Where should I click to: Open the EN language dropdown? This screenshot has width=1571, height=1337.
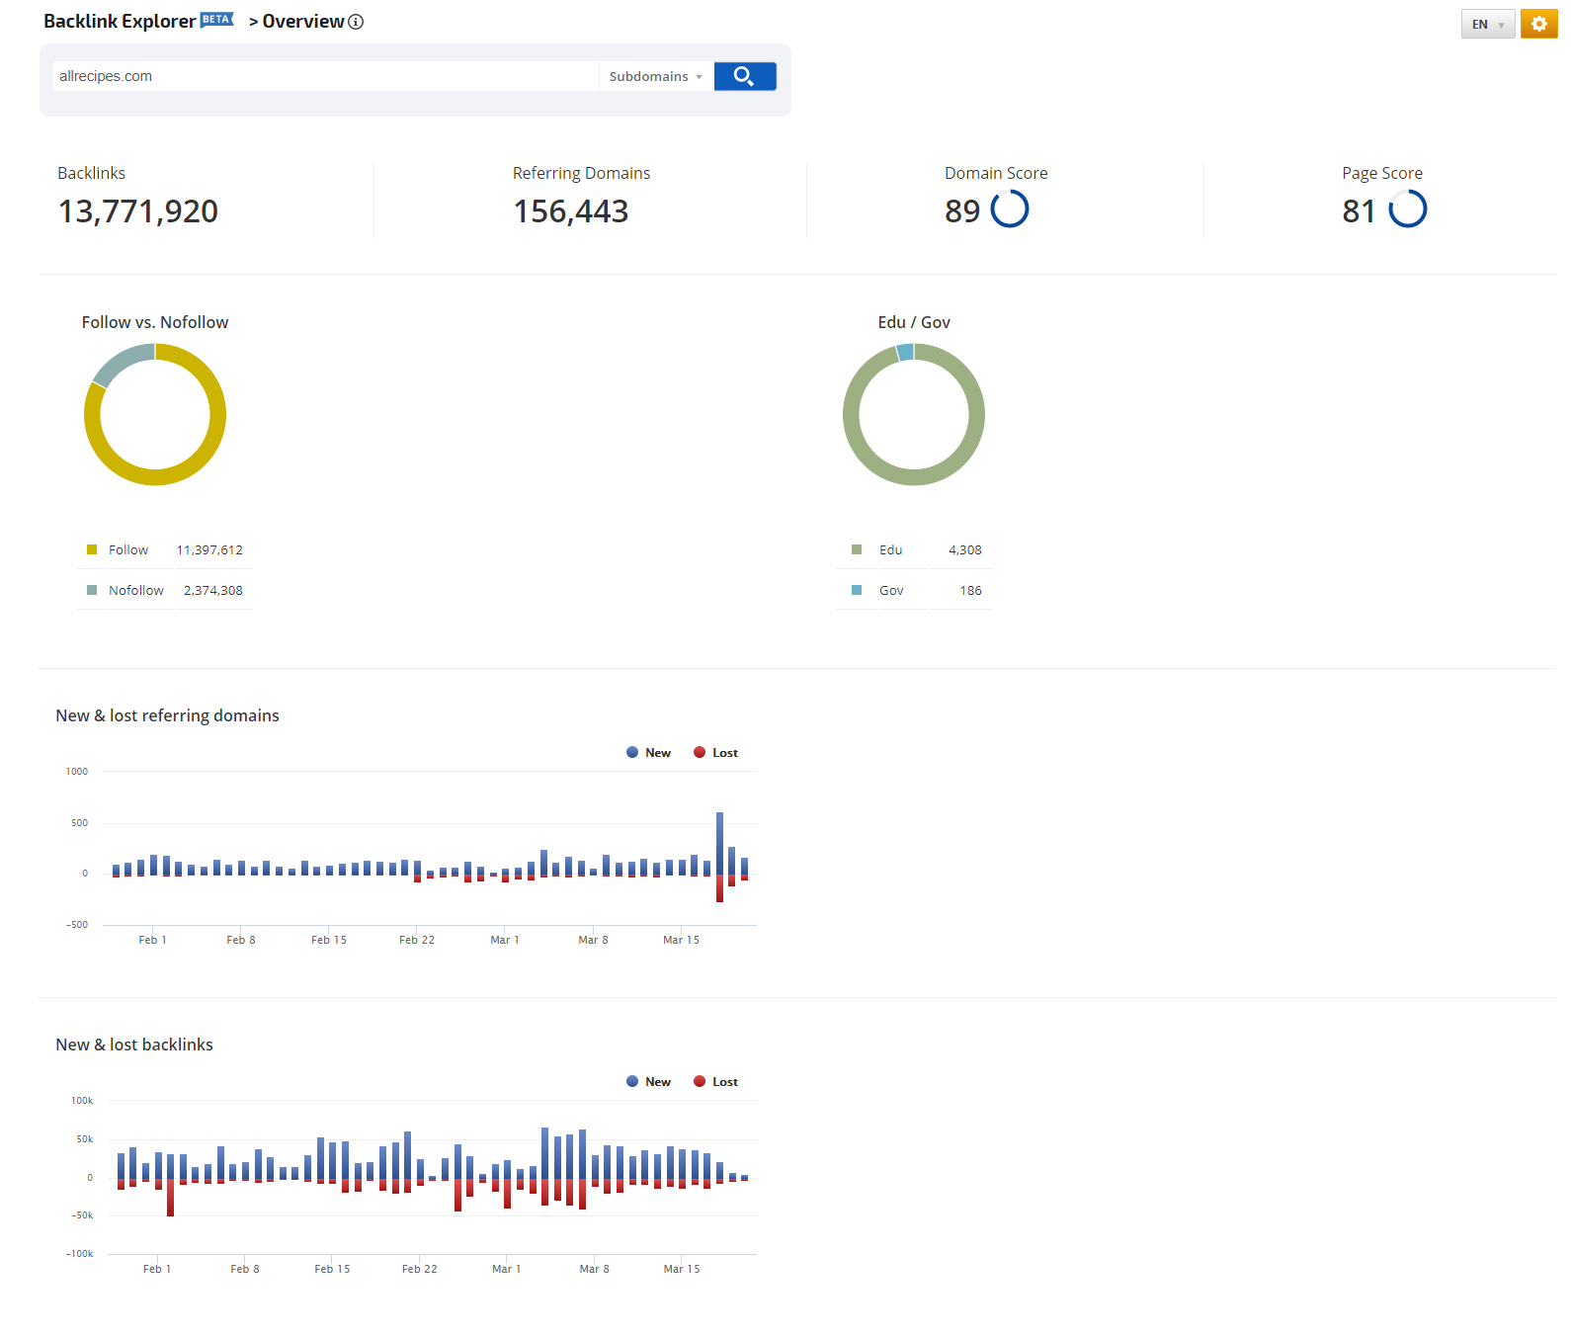tap(1487, 25)
